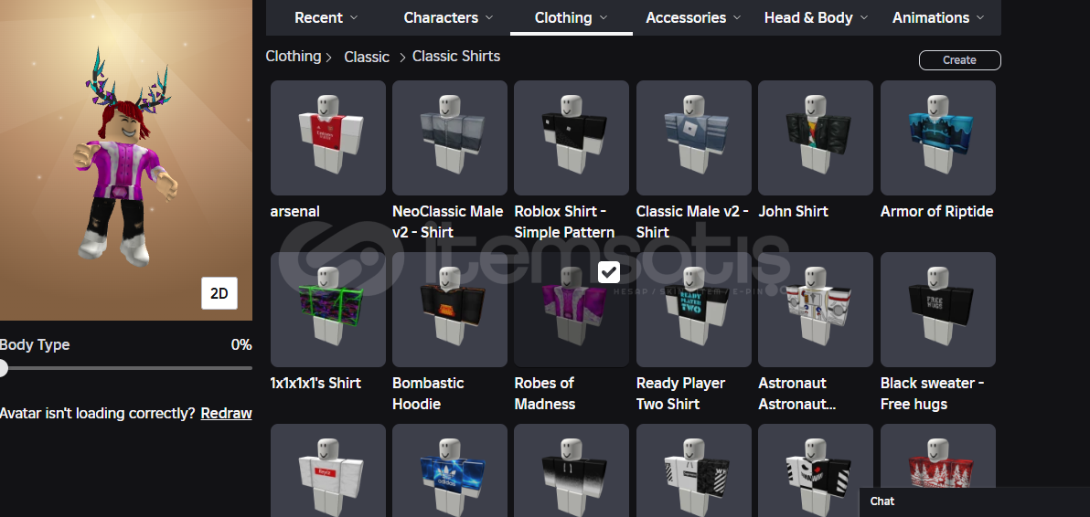The image size is (1090, 517).
Task: Click Clothing in the breadcrumb
Action: (294, 57)
